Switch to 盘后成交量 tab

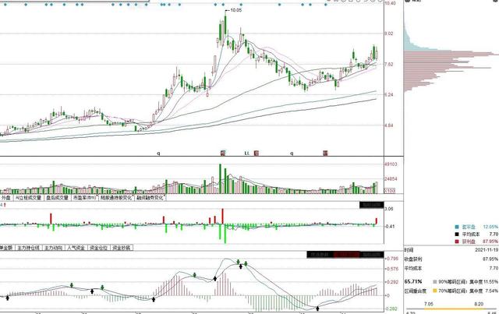coord(57,198)
